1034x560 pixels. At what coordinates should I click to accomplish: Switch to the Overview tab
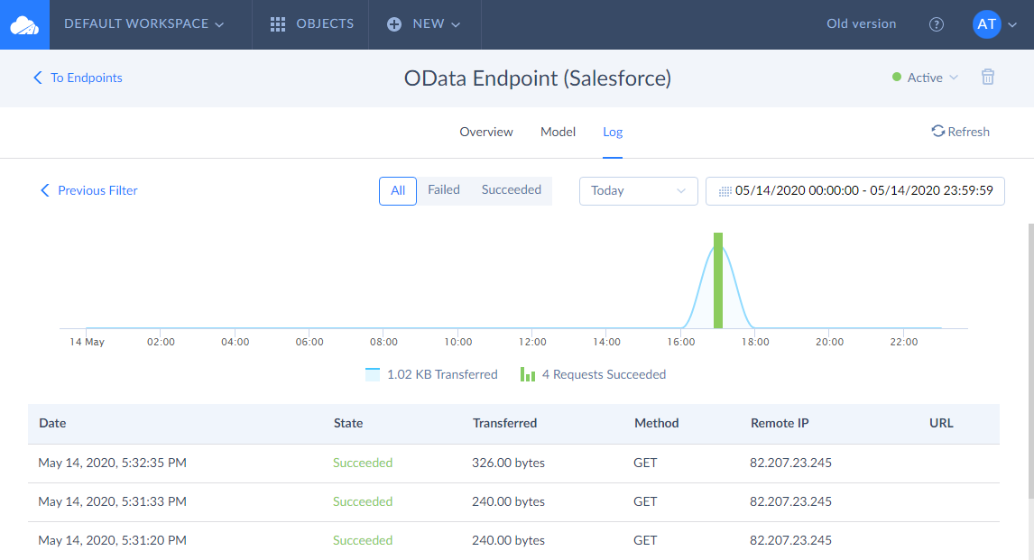[486, 132]
